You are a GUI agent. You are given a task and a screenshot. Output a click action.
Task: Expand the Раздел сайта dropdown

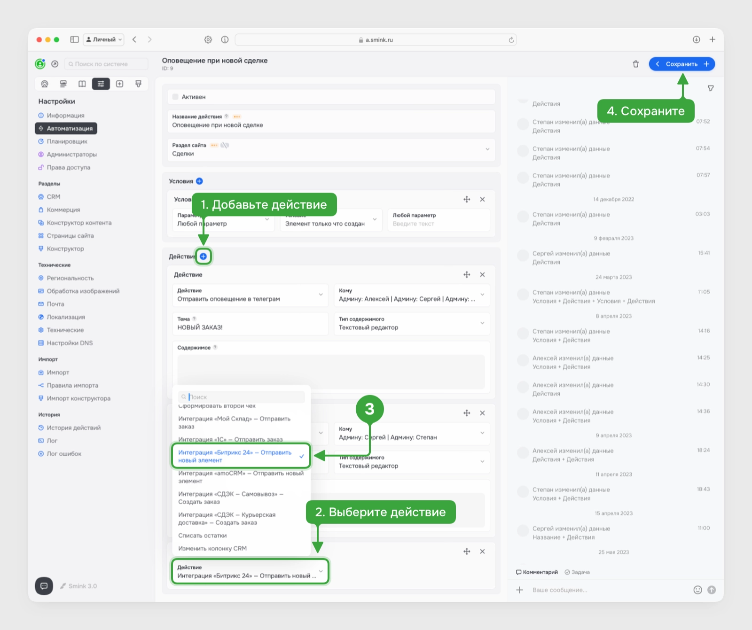tap(331, 149)
